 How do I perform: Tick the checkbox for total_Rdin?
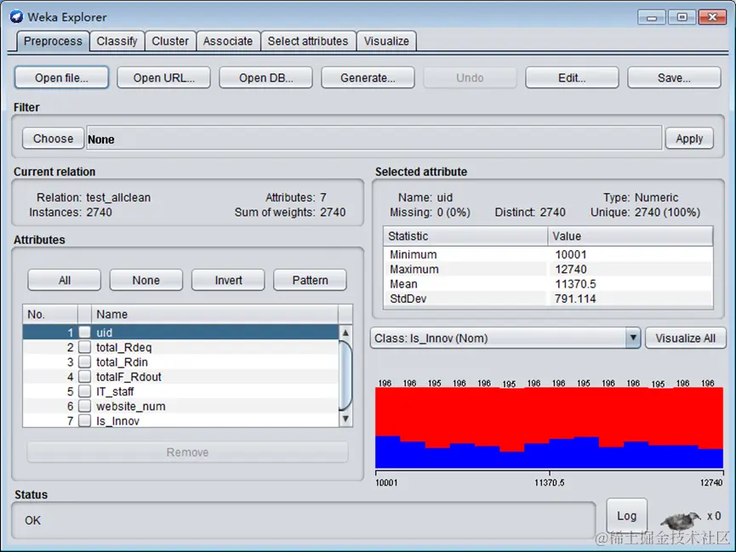pos(84,361)
